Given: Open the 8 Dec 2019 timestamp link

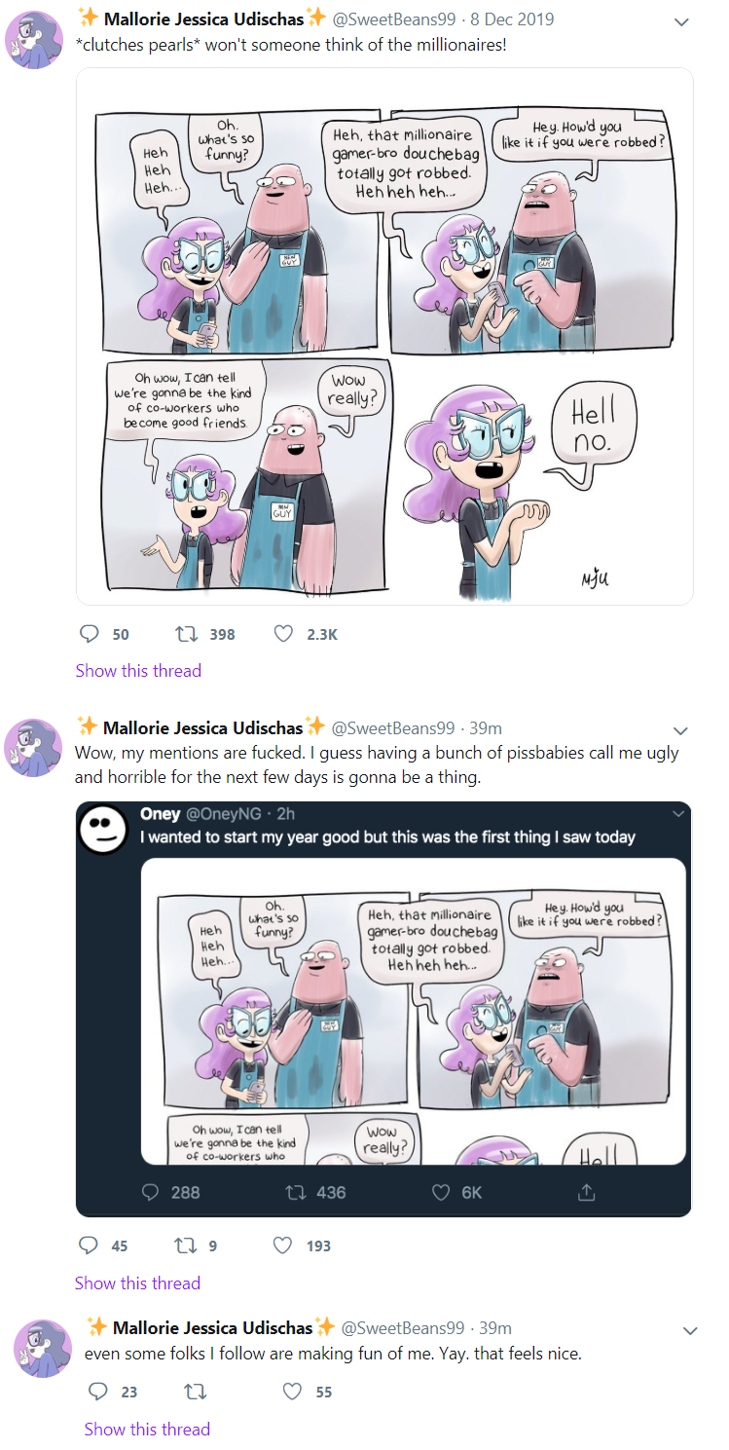Looking at the screenshot, I should (513, 19).
